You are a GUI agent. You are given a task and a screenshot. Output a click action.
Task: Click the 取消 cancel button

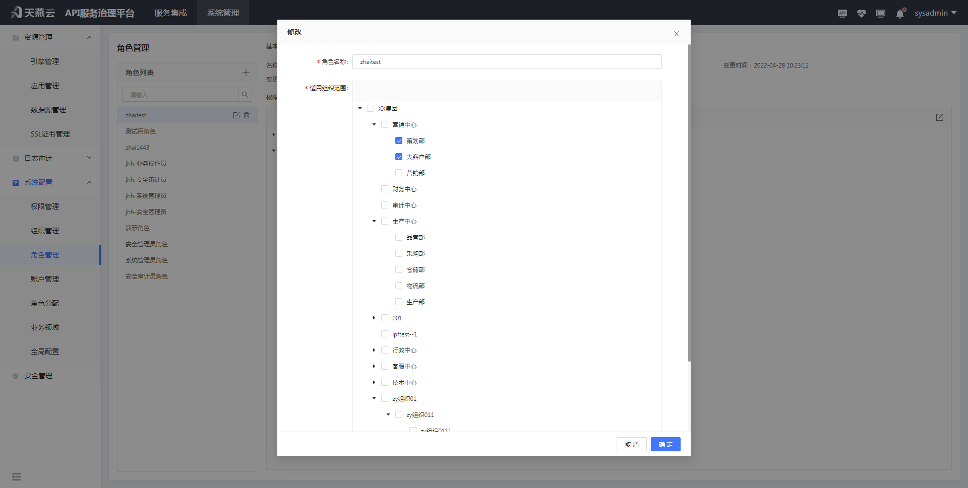tap(631, 444)
